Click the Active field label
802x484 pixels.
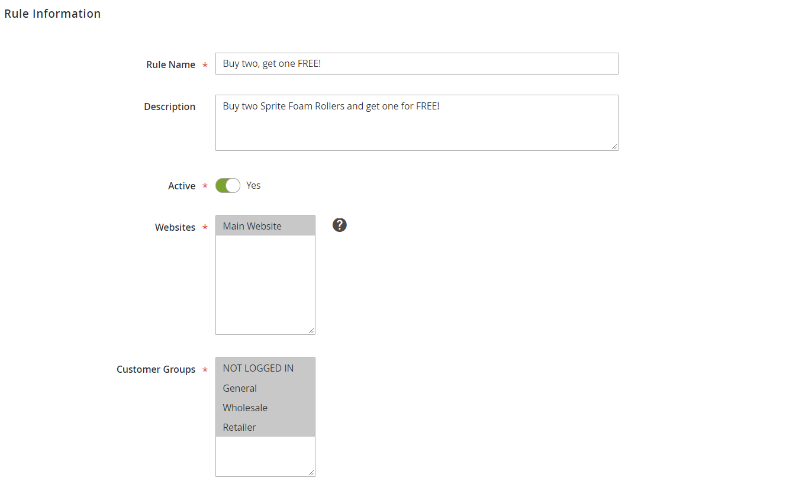pos(182,186)
